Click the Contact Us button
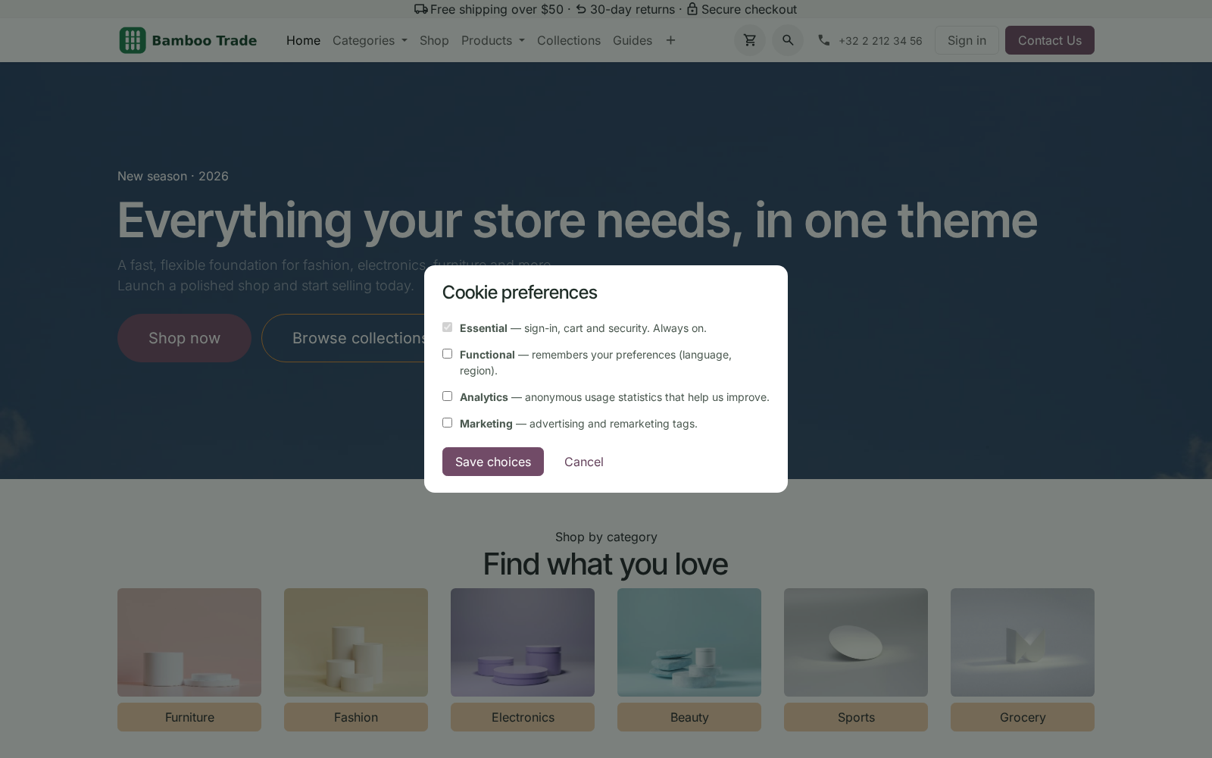The width and height of the screenshot is (1212, 758). tap(1050, 40)
